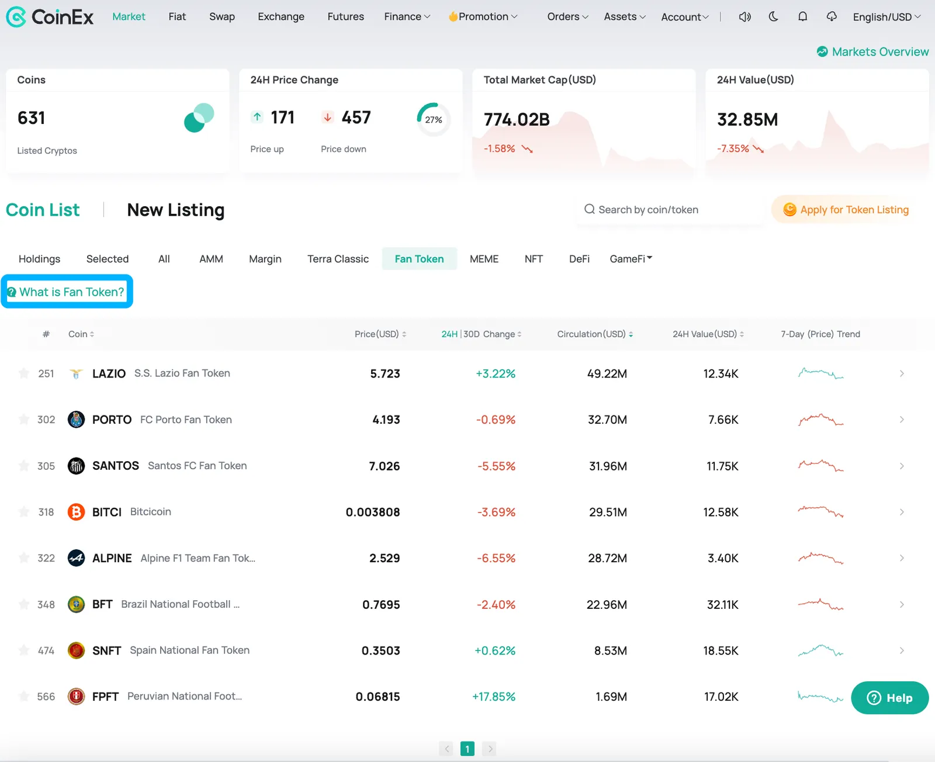The width and height of the screenshot is (935, 762).
Task: Click the BITCI coin logo
Action: tap(76, 512)
